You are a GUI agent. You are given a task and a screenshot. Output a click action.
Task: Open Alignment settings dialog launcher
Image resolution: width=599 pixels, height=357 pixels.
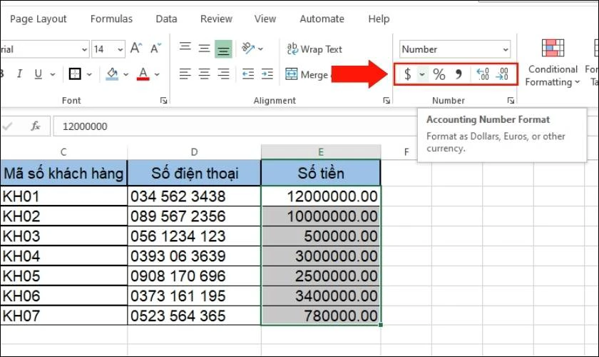pos(386,101)
